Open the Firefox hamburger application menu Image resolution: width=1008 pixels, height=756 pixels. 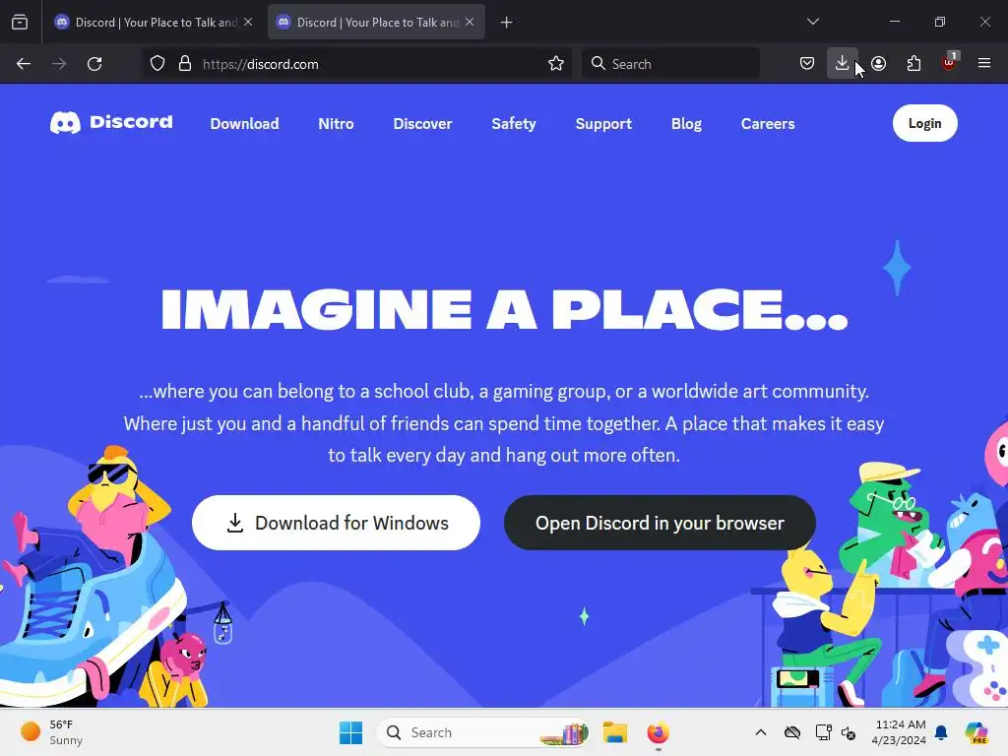tap(983, 63)
